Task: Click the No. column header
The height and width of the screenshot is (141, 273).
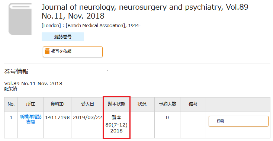Action: coord(11,104)
